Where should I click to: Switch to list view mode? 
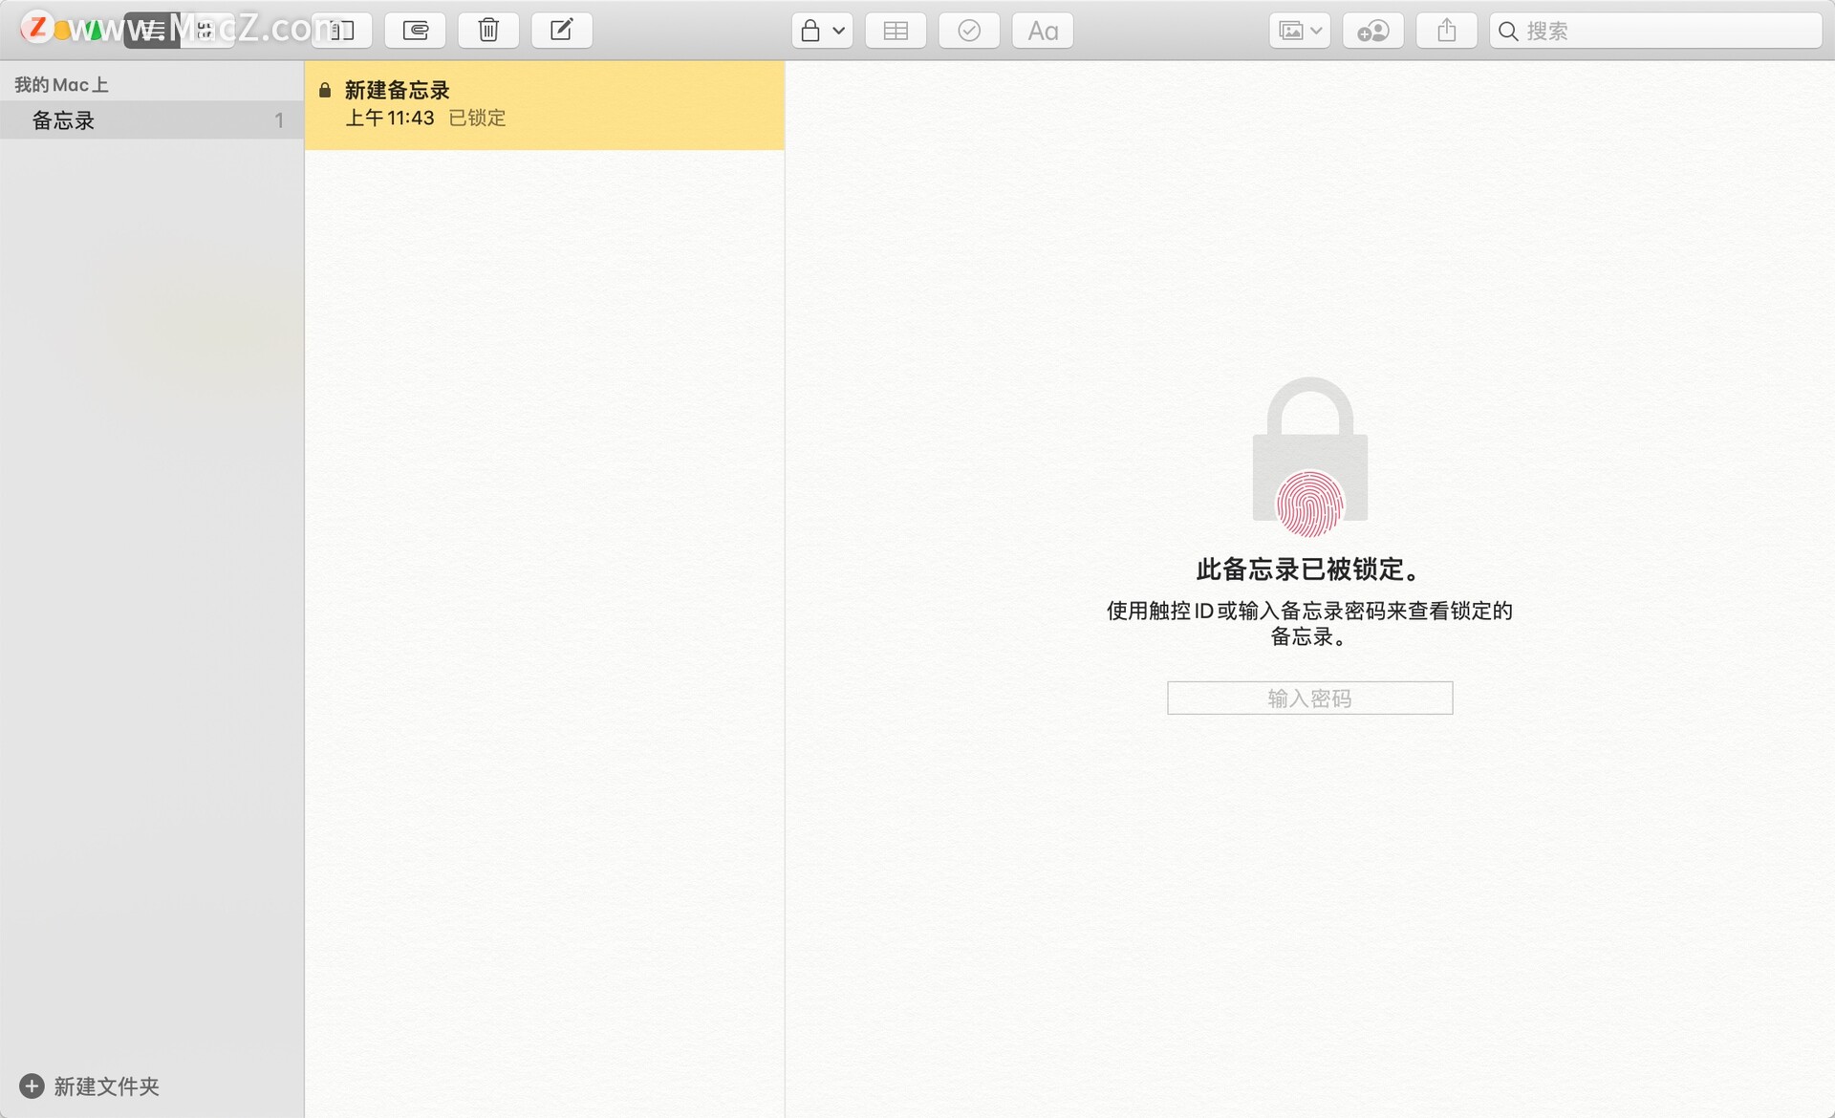click(x=151, y=31)
